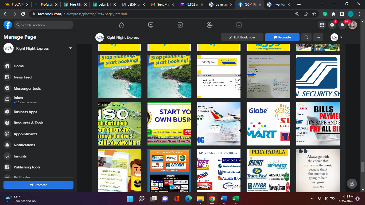Open Messenger tools in sidebar

coord(38,88)
